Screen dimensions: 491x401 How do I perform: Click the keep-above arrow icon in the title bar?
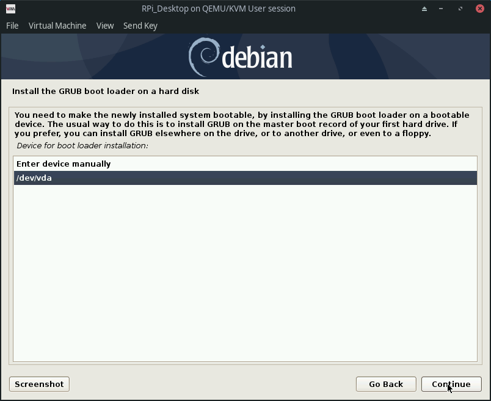[x=424, y=9]
